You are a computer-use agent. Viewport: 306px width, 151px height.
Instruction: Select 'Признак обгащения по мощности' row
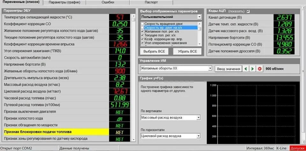(66, 125)
